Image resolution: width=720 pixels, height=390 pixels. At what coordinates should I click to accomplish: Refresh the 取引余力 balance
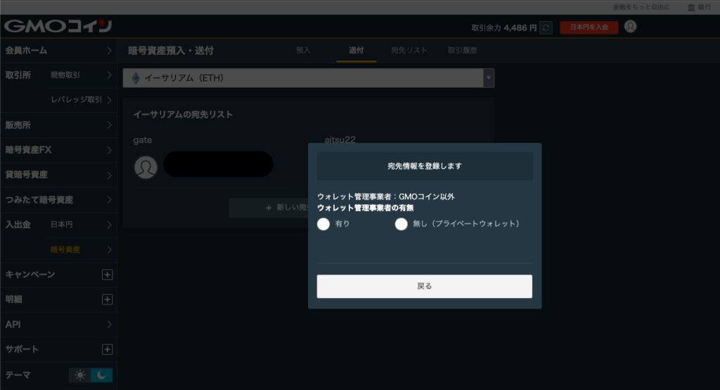click(x=546, y=27)
